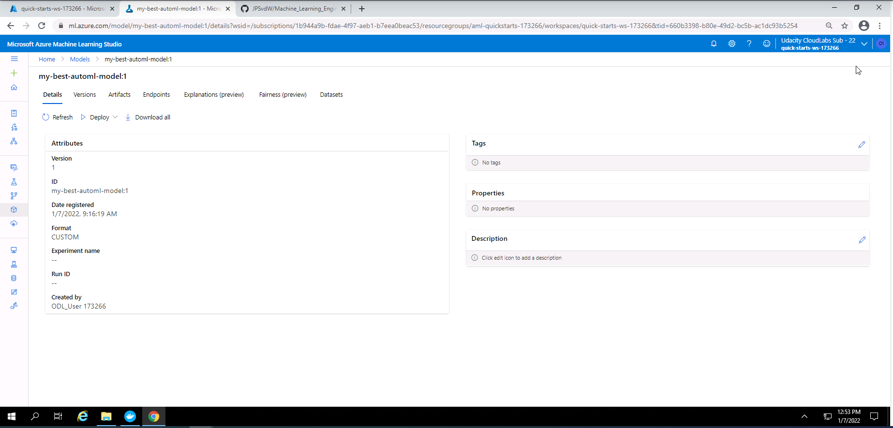Screen dimensions: 893x428
Task: Select the Details tab
Action: (52, 95)
